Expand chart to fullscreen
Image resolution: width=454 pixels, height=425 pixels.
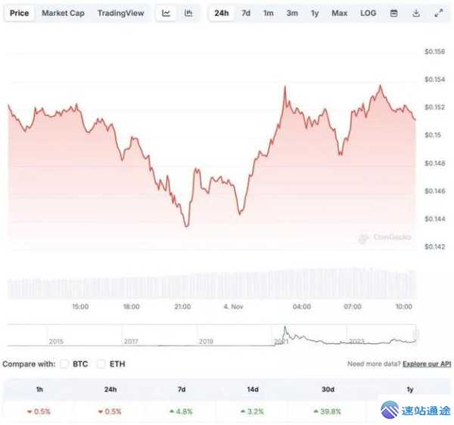click(438, 13)
